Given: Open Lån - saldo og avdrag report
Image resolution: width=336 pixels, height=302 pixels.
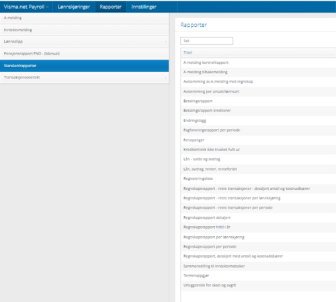Looking at the screenshot, I should pyautogui.click(x=202, y=159).
